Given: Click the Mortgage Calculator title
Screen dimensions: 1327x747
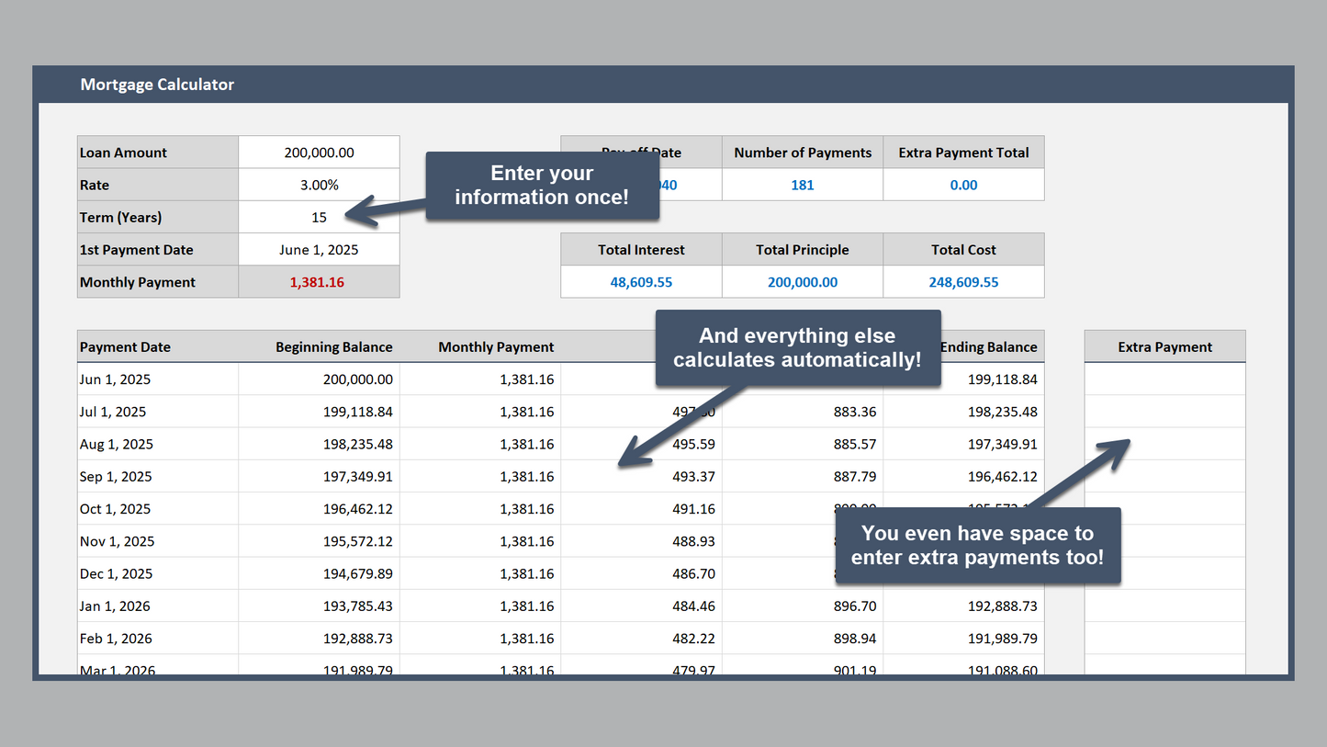Looking at the screenshot, I should point(157,85).
